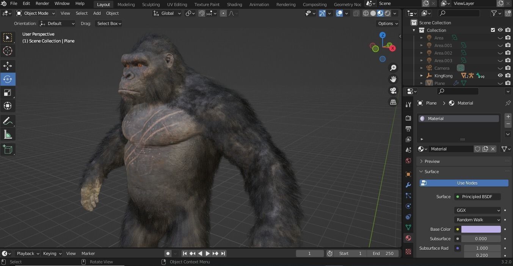This screenshot has width=513, height=266.
Task: Select the Rotate tool
Action: 8,79
